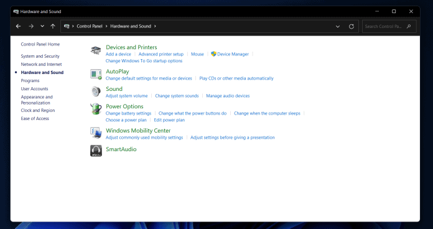
Task: Change Windows To Go startup options
Action: pyautogui.click(x=144, y=61)
